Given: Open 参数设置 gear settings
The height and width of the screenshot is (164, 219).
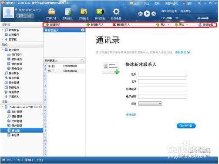Looking at the screenshot, I should [116, 14].
